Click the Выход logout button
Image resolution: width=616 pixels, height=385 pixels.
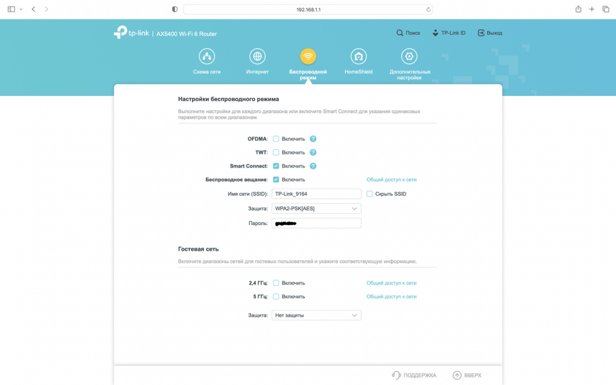pos(490,33)
